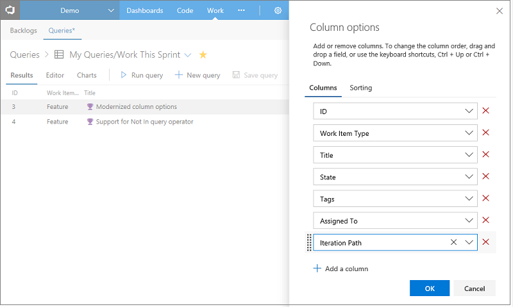Switch to the Queries tab
Screen dimensions: 513x307
(x=62, y=30)
